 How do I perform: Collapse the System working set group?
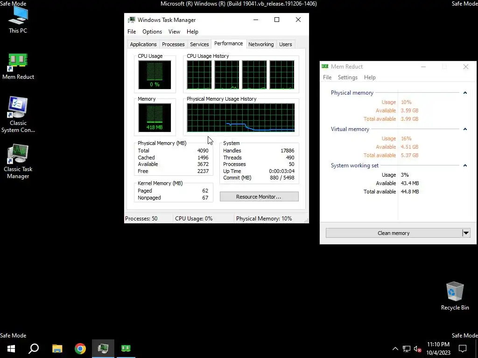465,165
